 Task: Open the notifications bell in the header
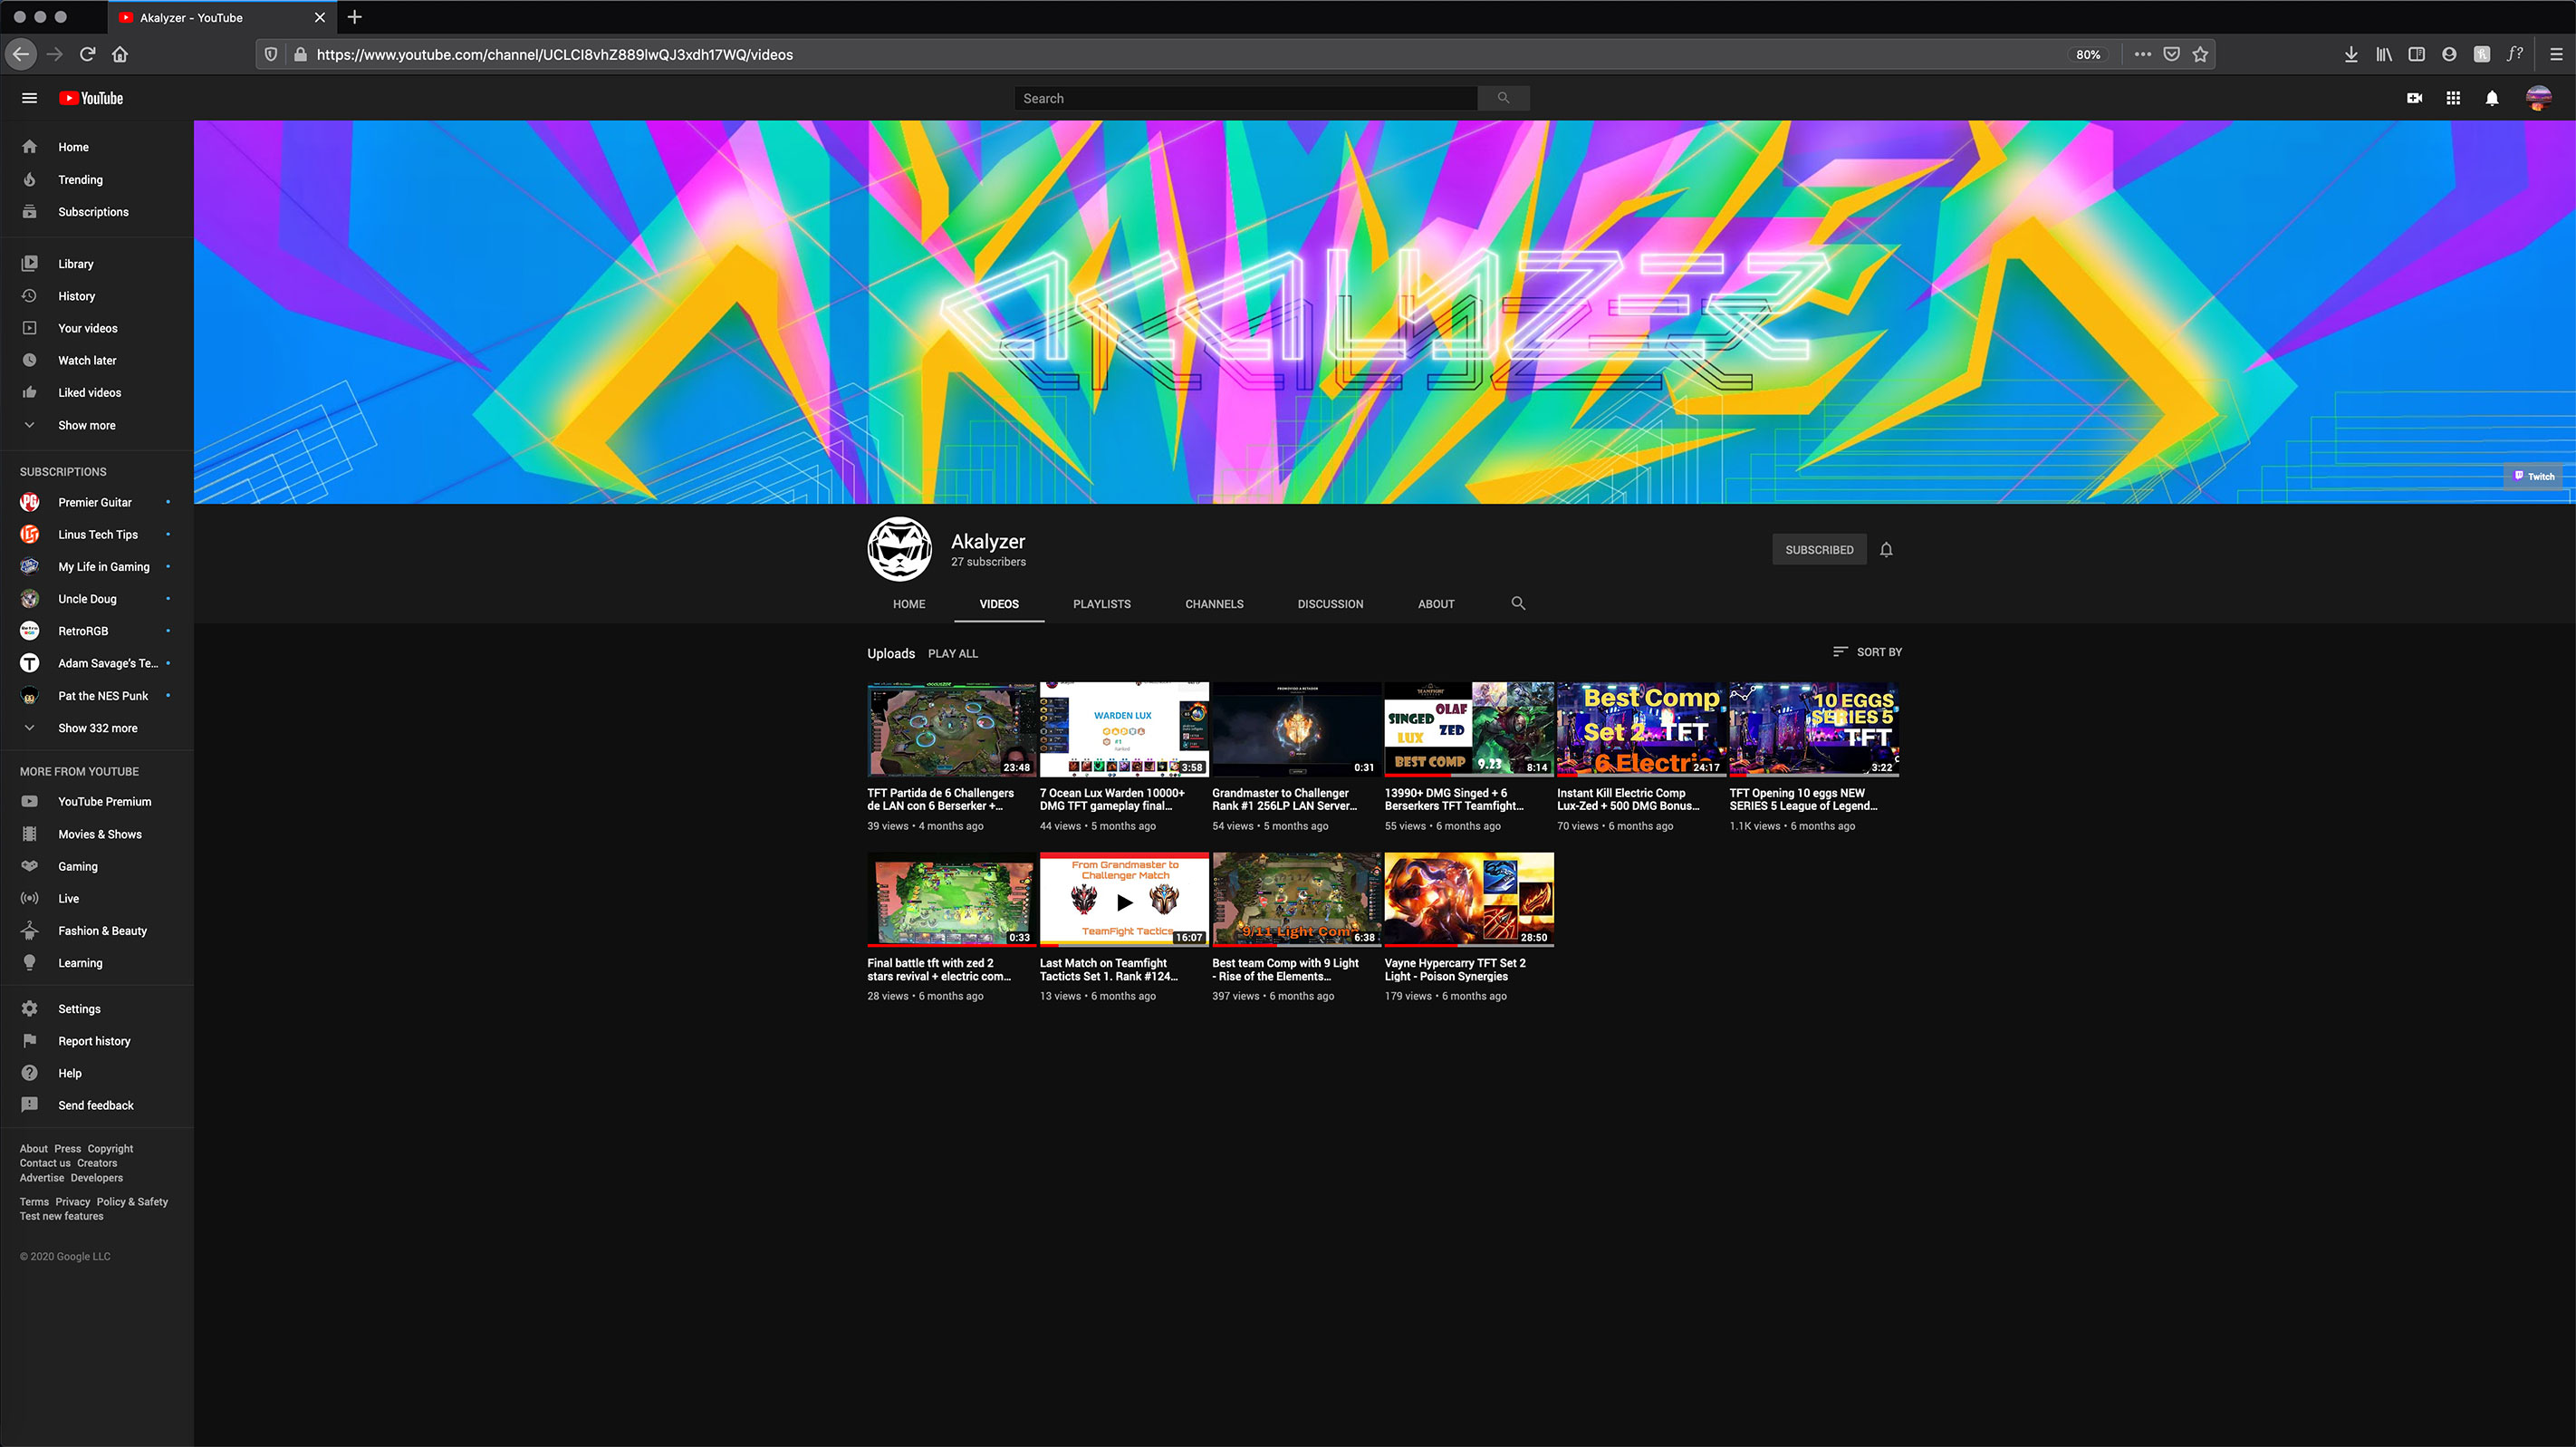pyautogui.click(x=2492, y=98)
